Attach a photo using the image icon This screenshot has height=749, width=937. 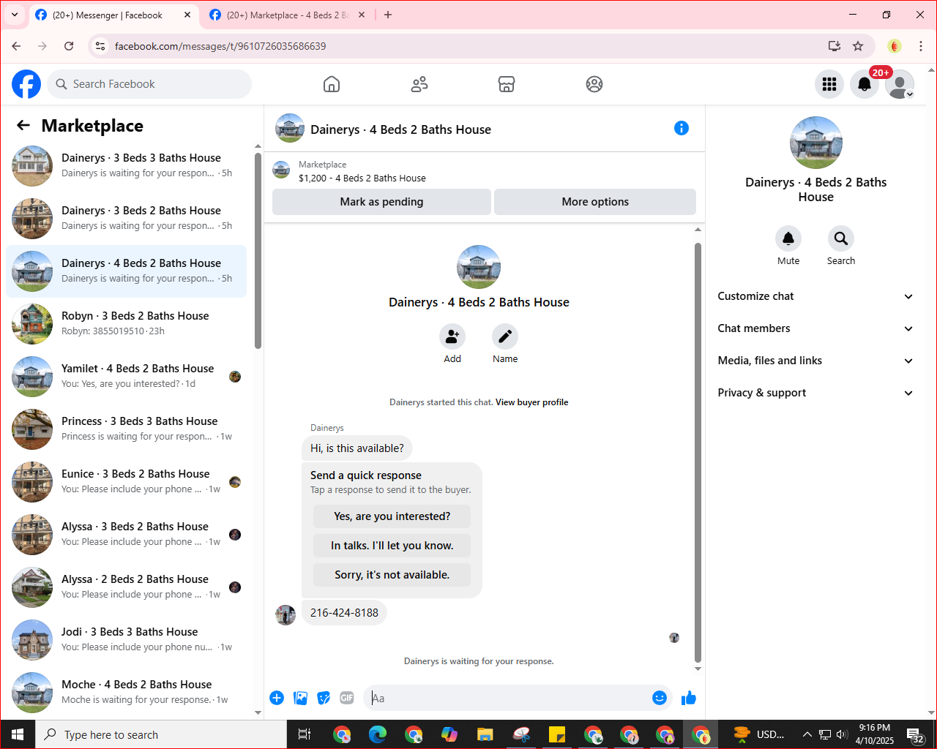click(x=300, y=698)
